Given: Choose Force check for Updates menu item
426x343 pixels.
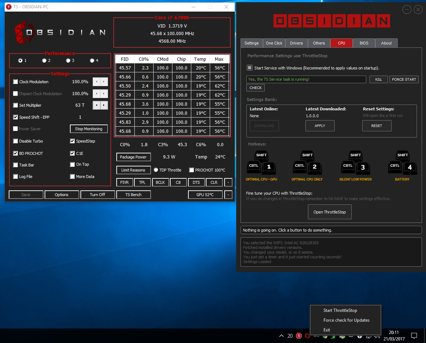Looking at the screenshot, I should click(x=346, y=320).
